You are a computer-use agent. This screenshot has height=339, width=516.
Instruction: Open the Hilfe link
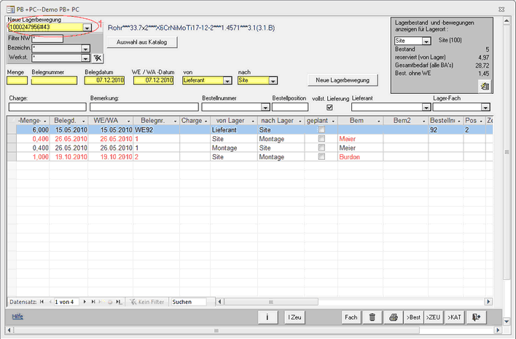[x=17, y=316]
